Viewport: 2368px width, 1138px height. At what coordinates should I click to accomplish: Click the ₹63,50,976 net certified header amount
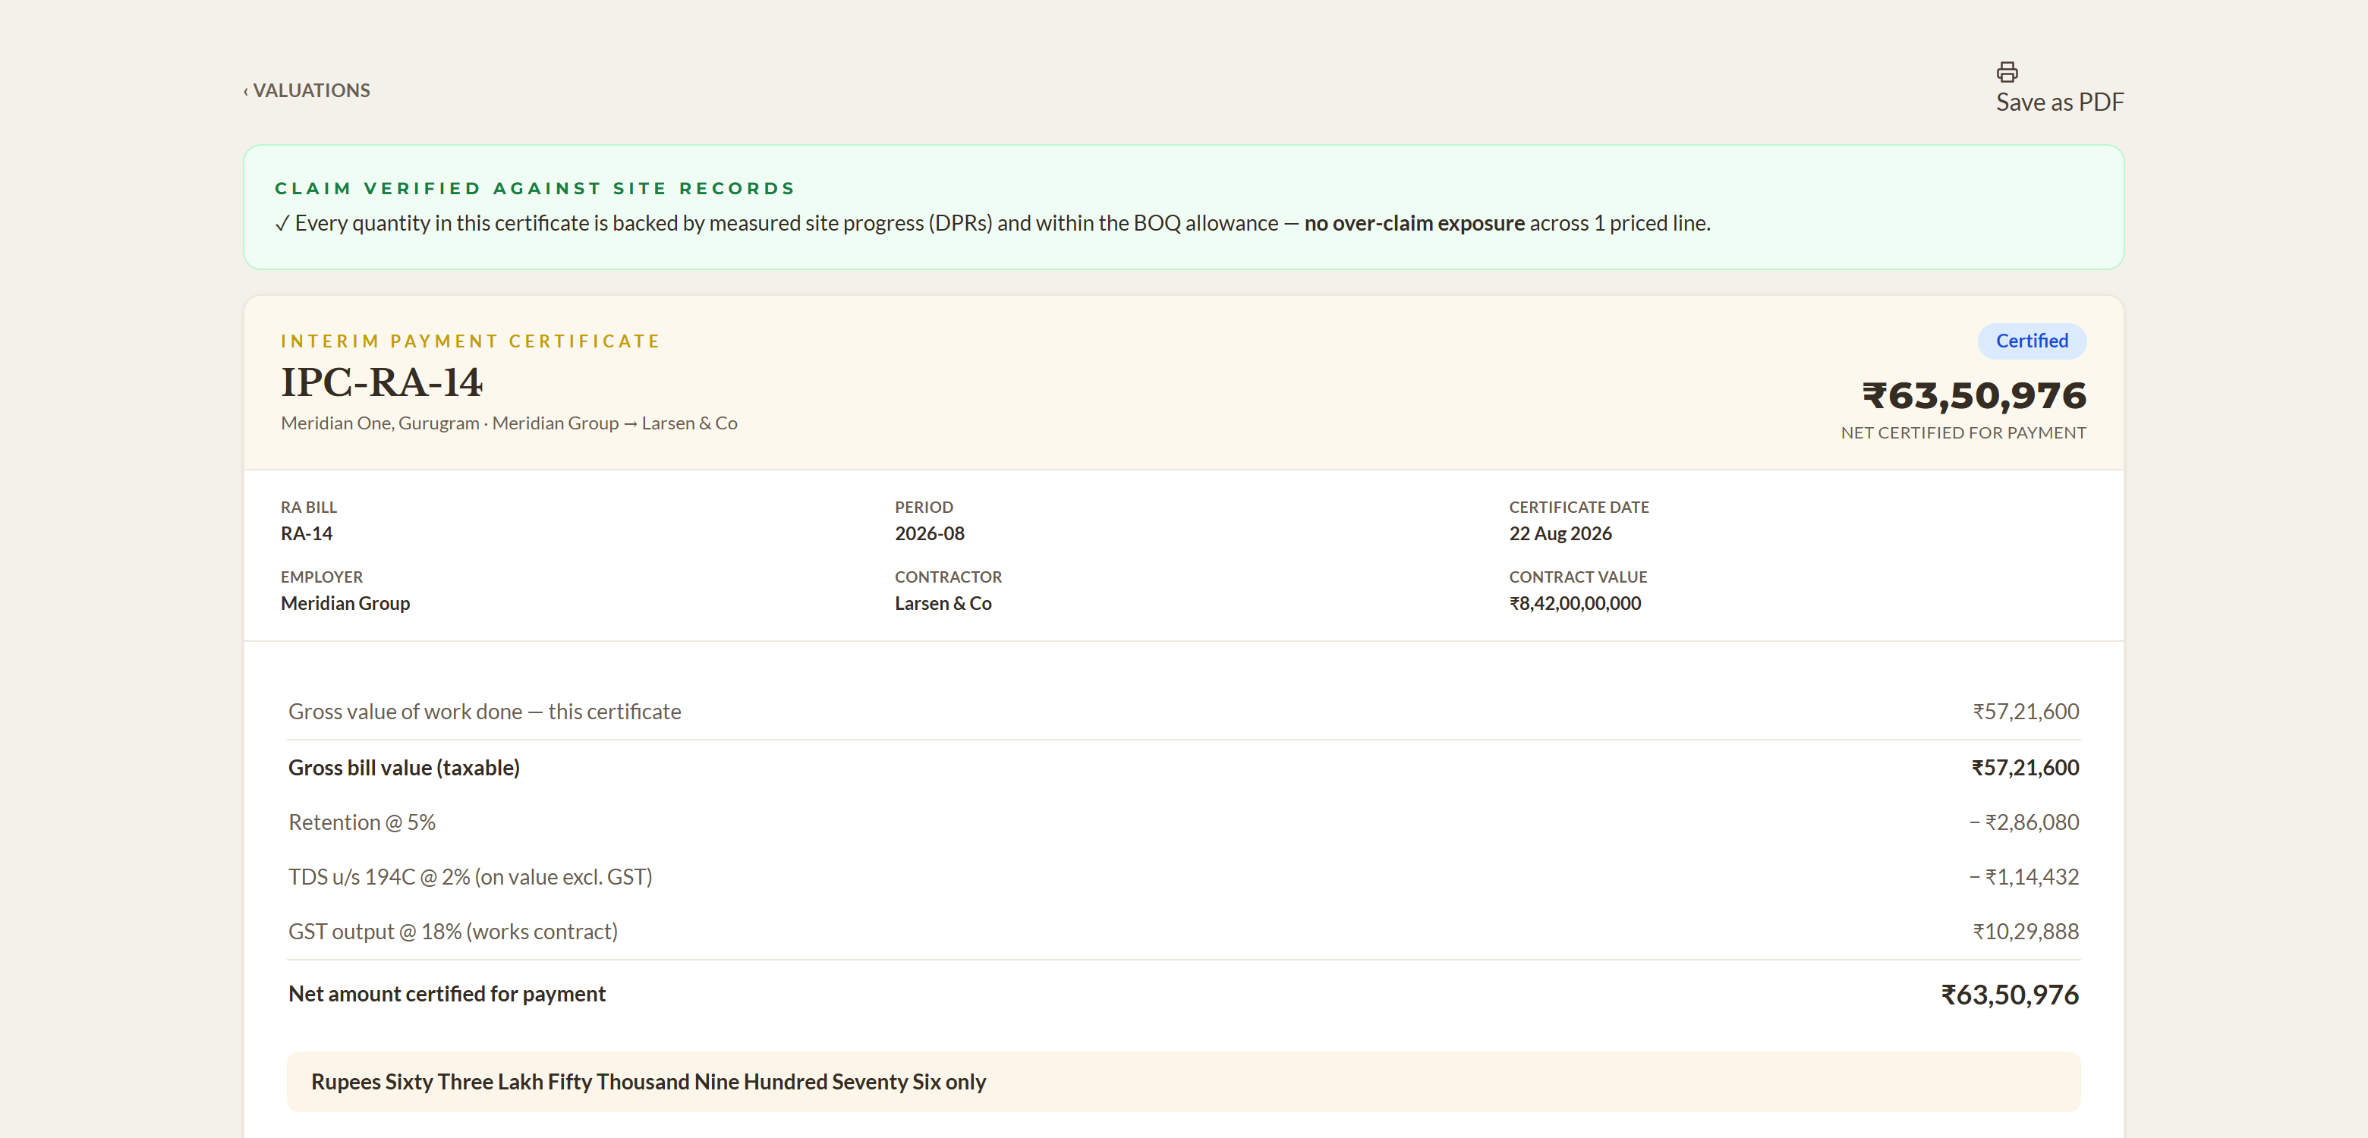pos(1973,395)
